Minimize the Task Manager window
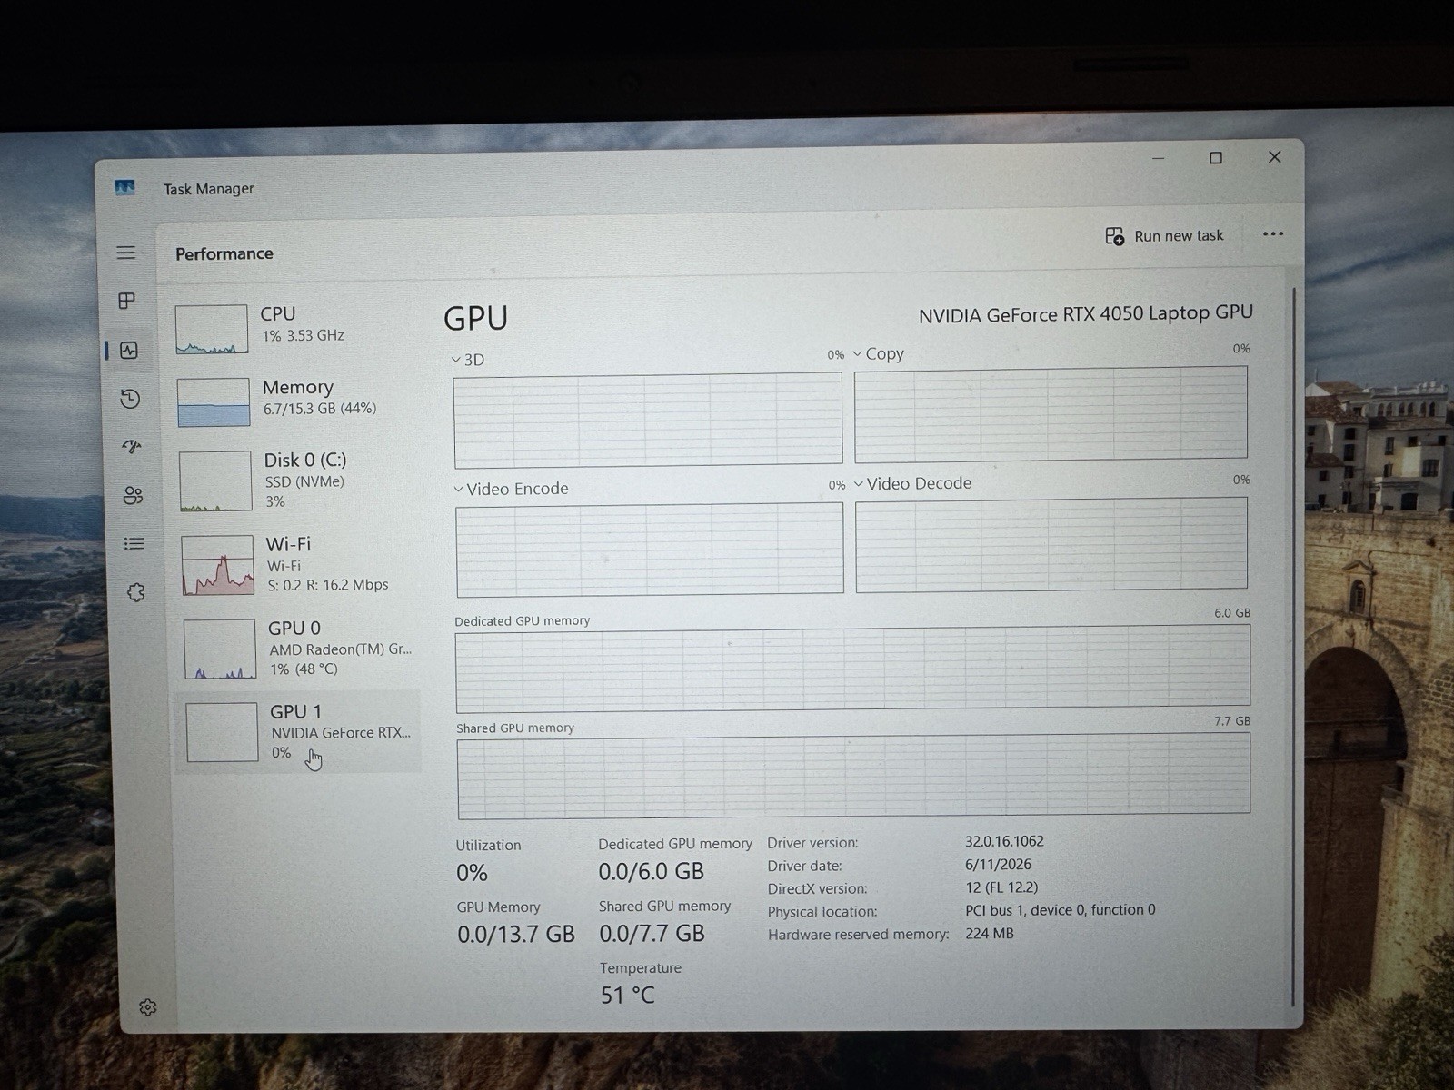This screenshot has height=1090, width=1454. pos(1158,158)
